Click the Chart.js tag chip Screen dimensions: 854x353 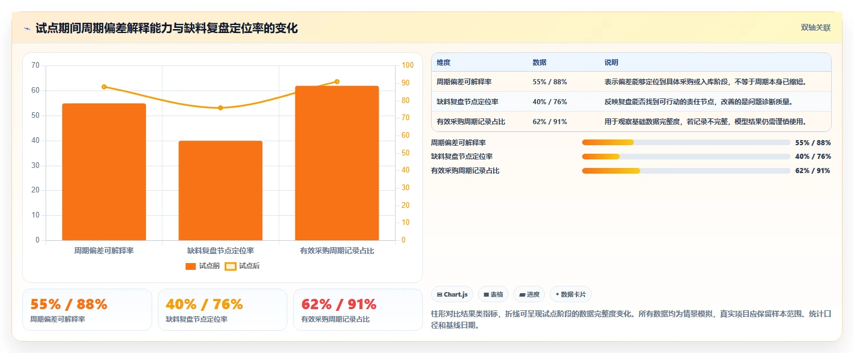452,294
